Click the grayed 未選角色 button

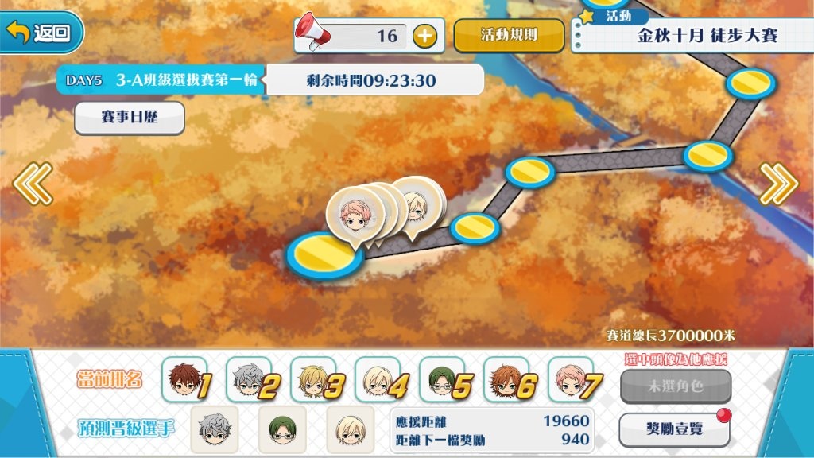pos(676,386)
